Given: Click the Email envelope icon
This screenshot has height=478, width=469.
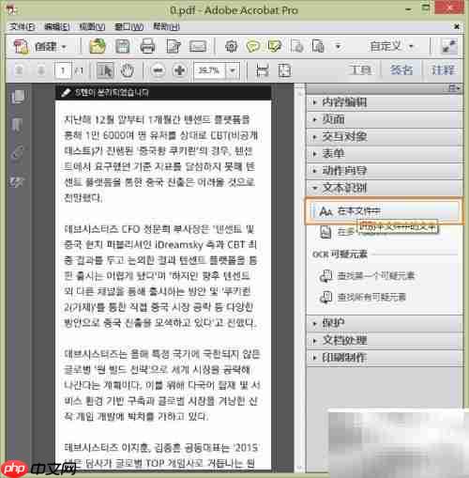Looking at the screenshot, I should pyautogui.click(x=198, y=46).
